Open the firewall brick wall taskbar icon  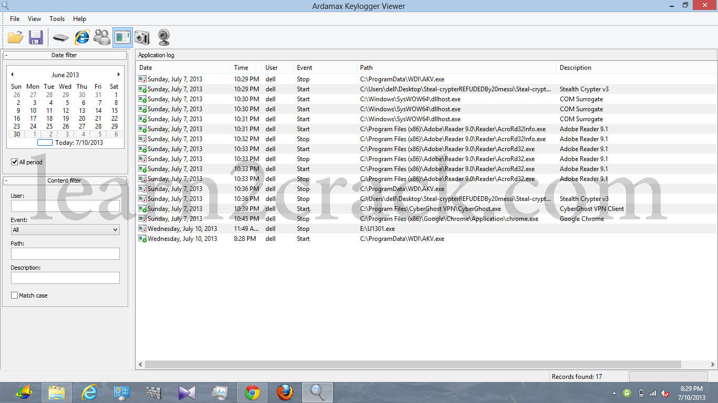click(153, 393)
